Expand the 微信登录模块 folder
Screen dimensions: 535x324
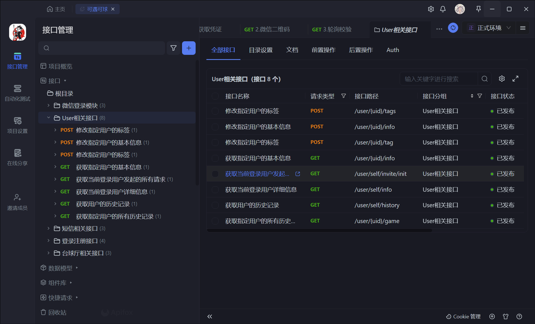coord(48,105)
